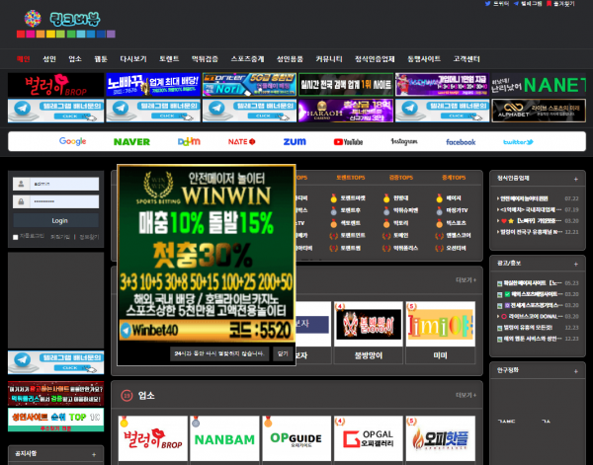Image resolution: width=593 pixels, height=465 pixels.
Task: Open the 고객센터 menu item
Action: (466, 59)
